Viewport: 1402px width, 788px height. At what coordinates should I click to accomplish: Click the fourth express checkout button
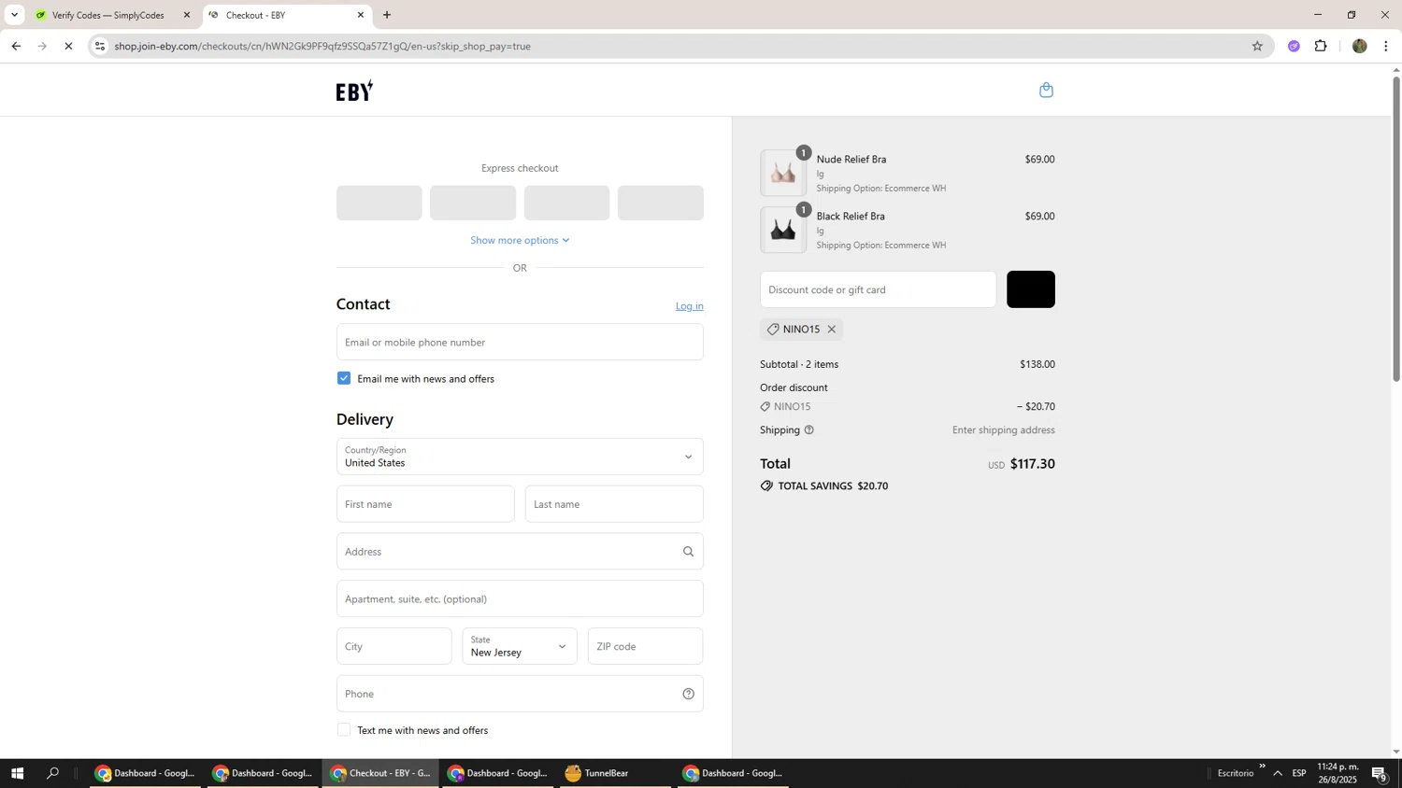pyautogui.click(x=661, y=203)
